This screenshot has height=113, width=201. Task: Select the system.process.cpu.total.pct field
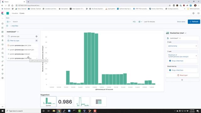pos(22,54)
